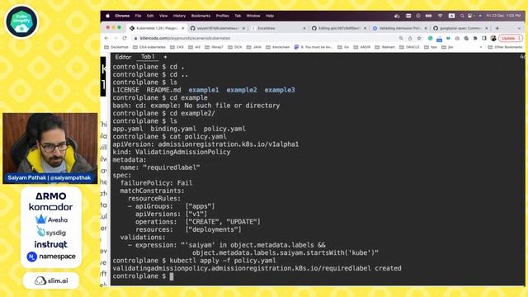Open Spotlight search in the menu bar
The image size is (528, 297).
pos(462,16)
